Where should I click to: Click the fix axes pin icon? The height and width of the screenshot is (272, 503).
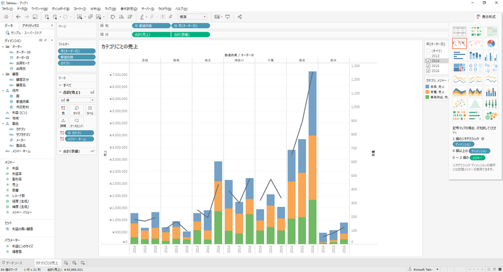point(171,17)
